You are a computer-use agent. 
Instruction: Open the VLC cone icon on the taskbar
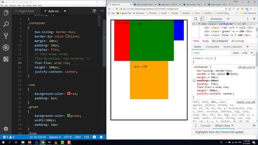click(56, 142)
